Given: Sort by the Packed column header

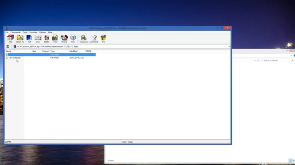Looking at the screenshot, I should (x=45, y=51).
